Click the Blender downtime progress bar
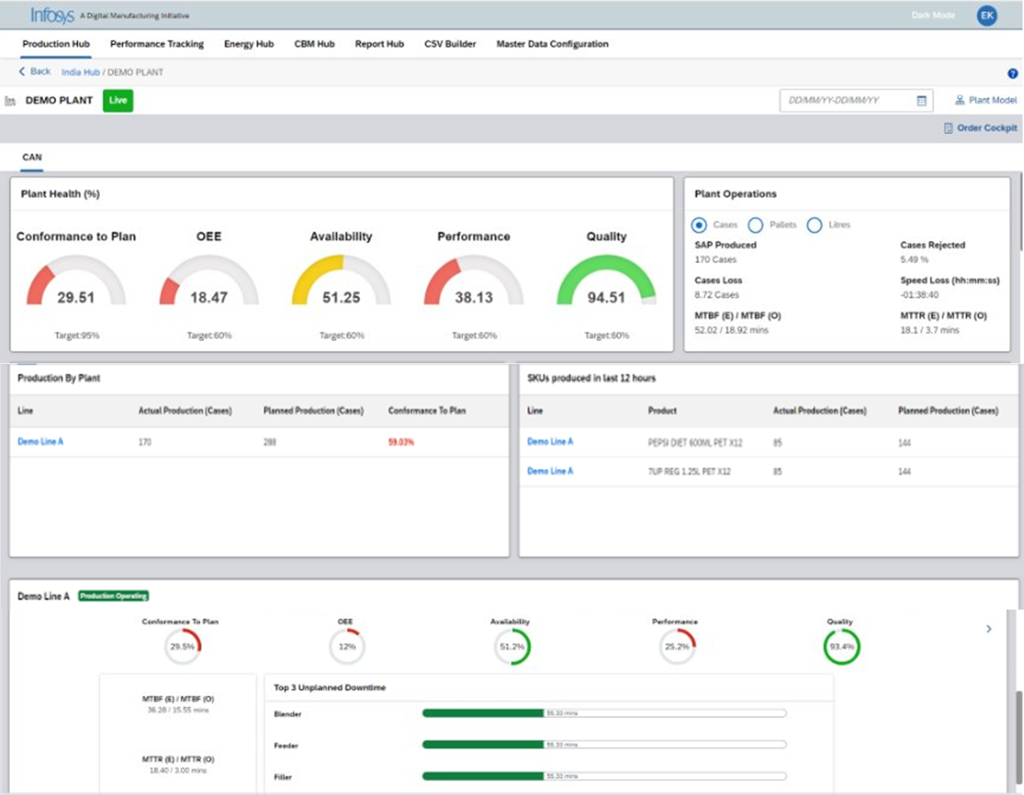The width and height of the screenshot is (1024, 795). coord(604,713)
